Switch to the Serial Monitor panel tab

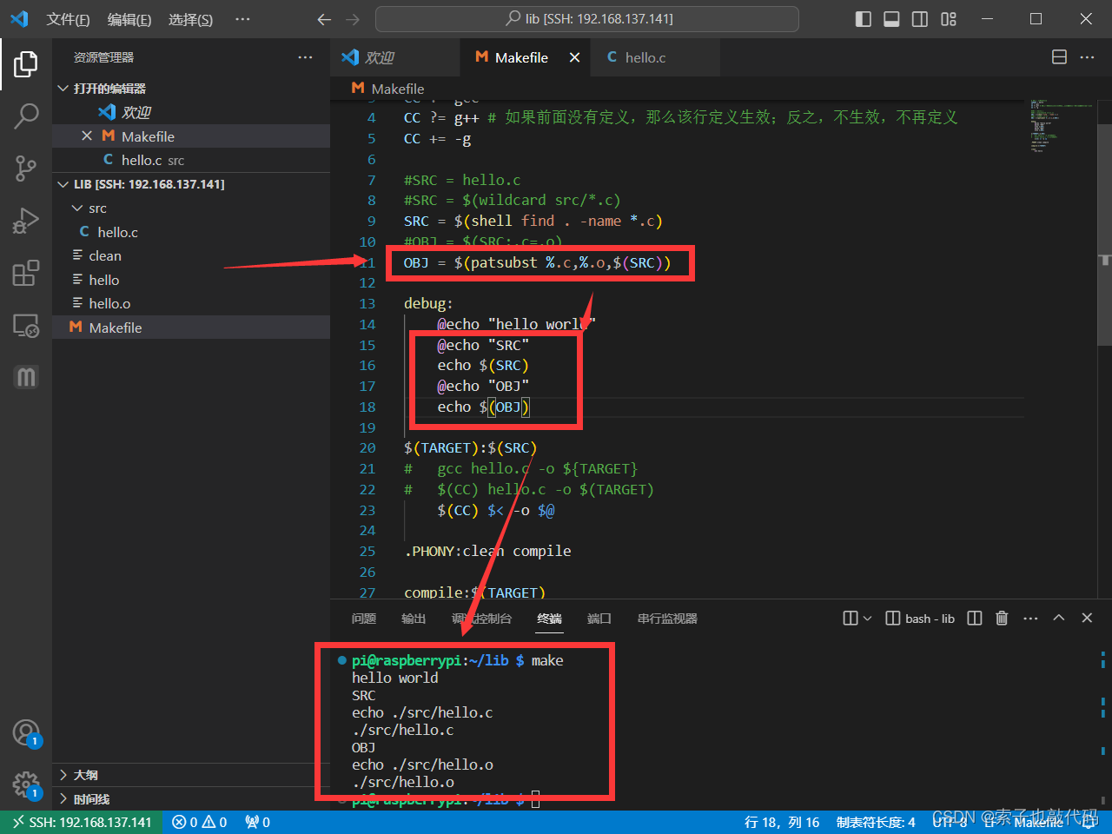point(667,619)
